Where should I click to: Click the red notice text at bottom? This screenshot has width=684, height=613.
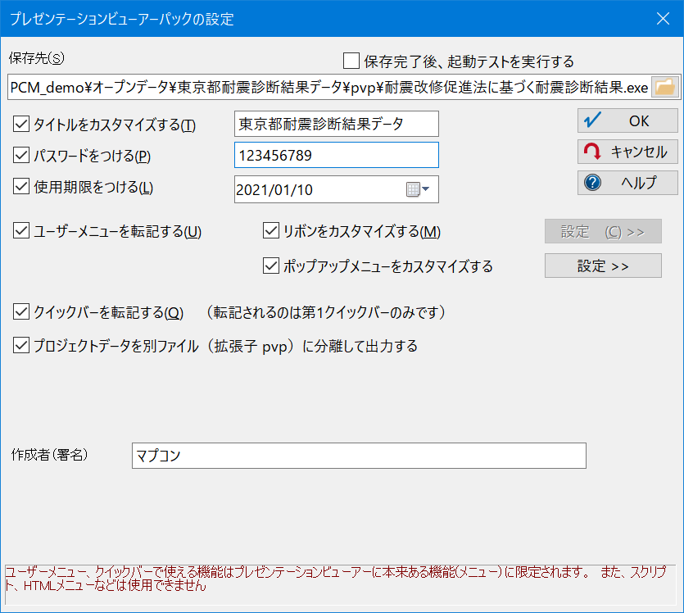[x=336, y=578]
